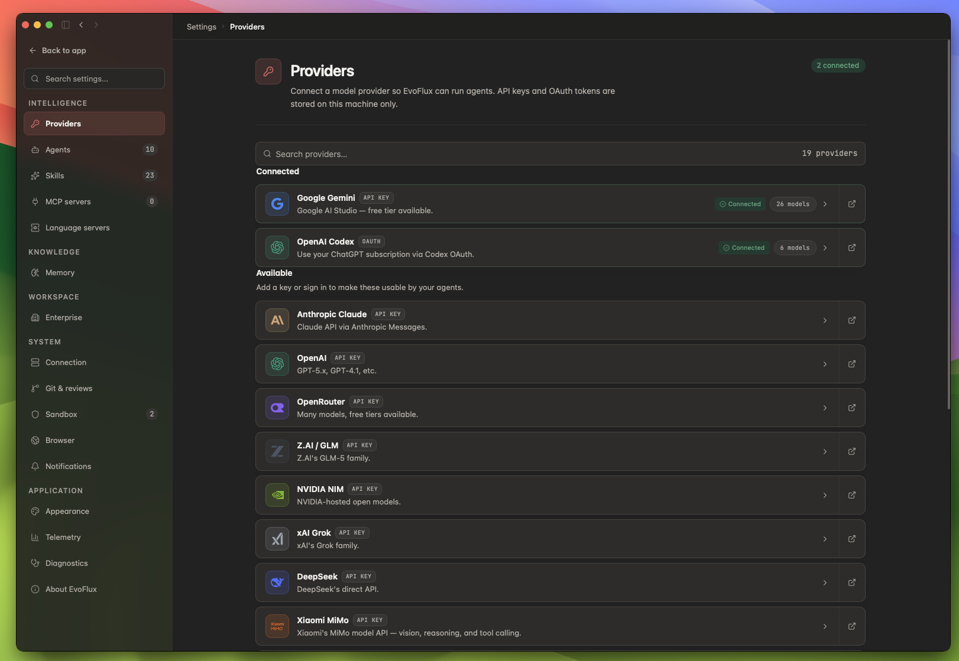
Task: Click the DeepSeek whale logo icon
Action: [x=277, y=582]
